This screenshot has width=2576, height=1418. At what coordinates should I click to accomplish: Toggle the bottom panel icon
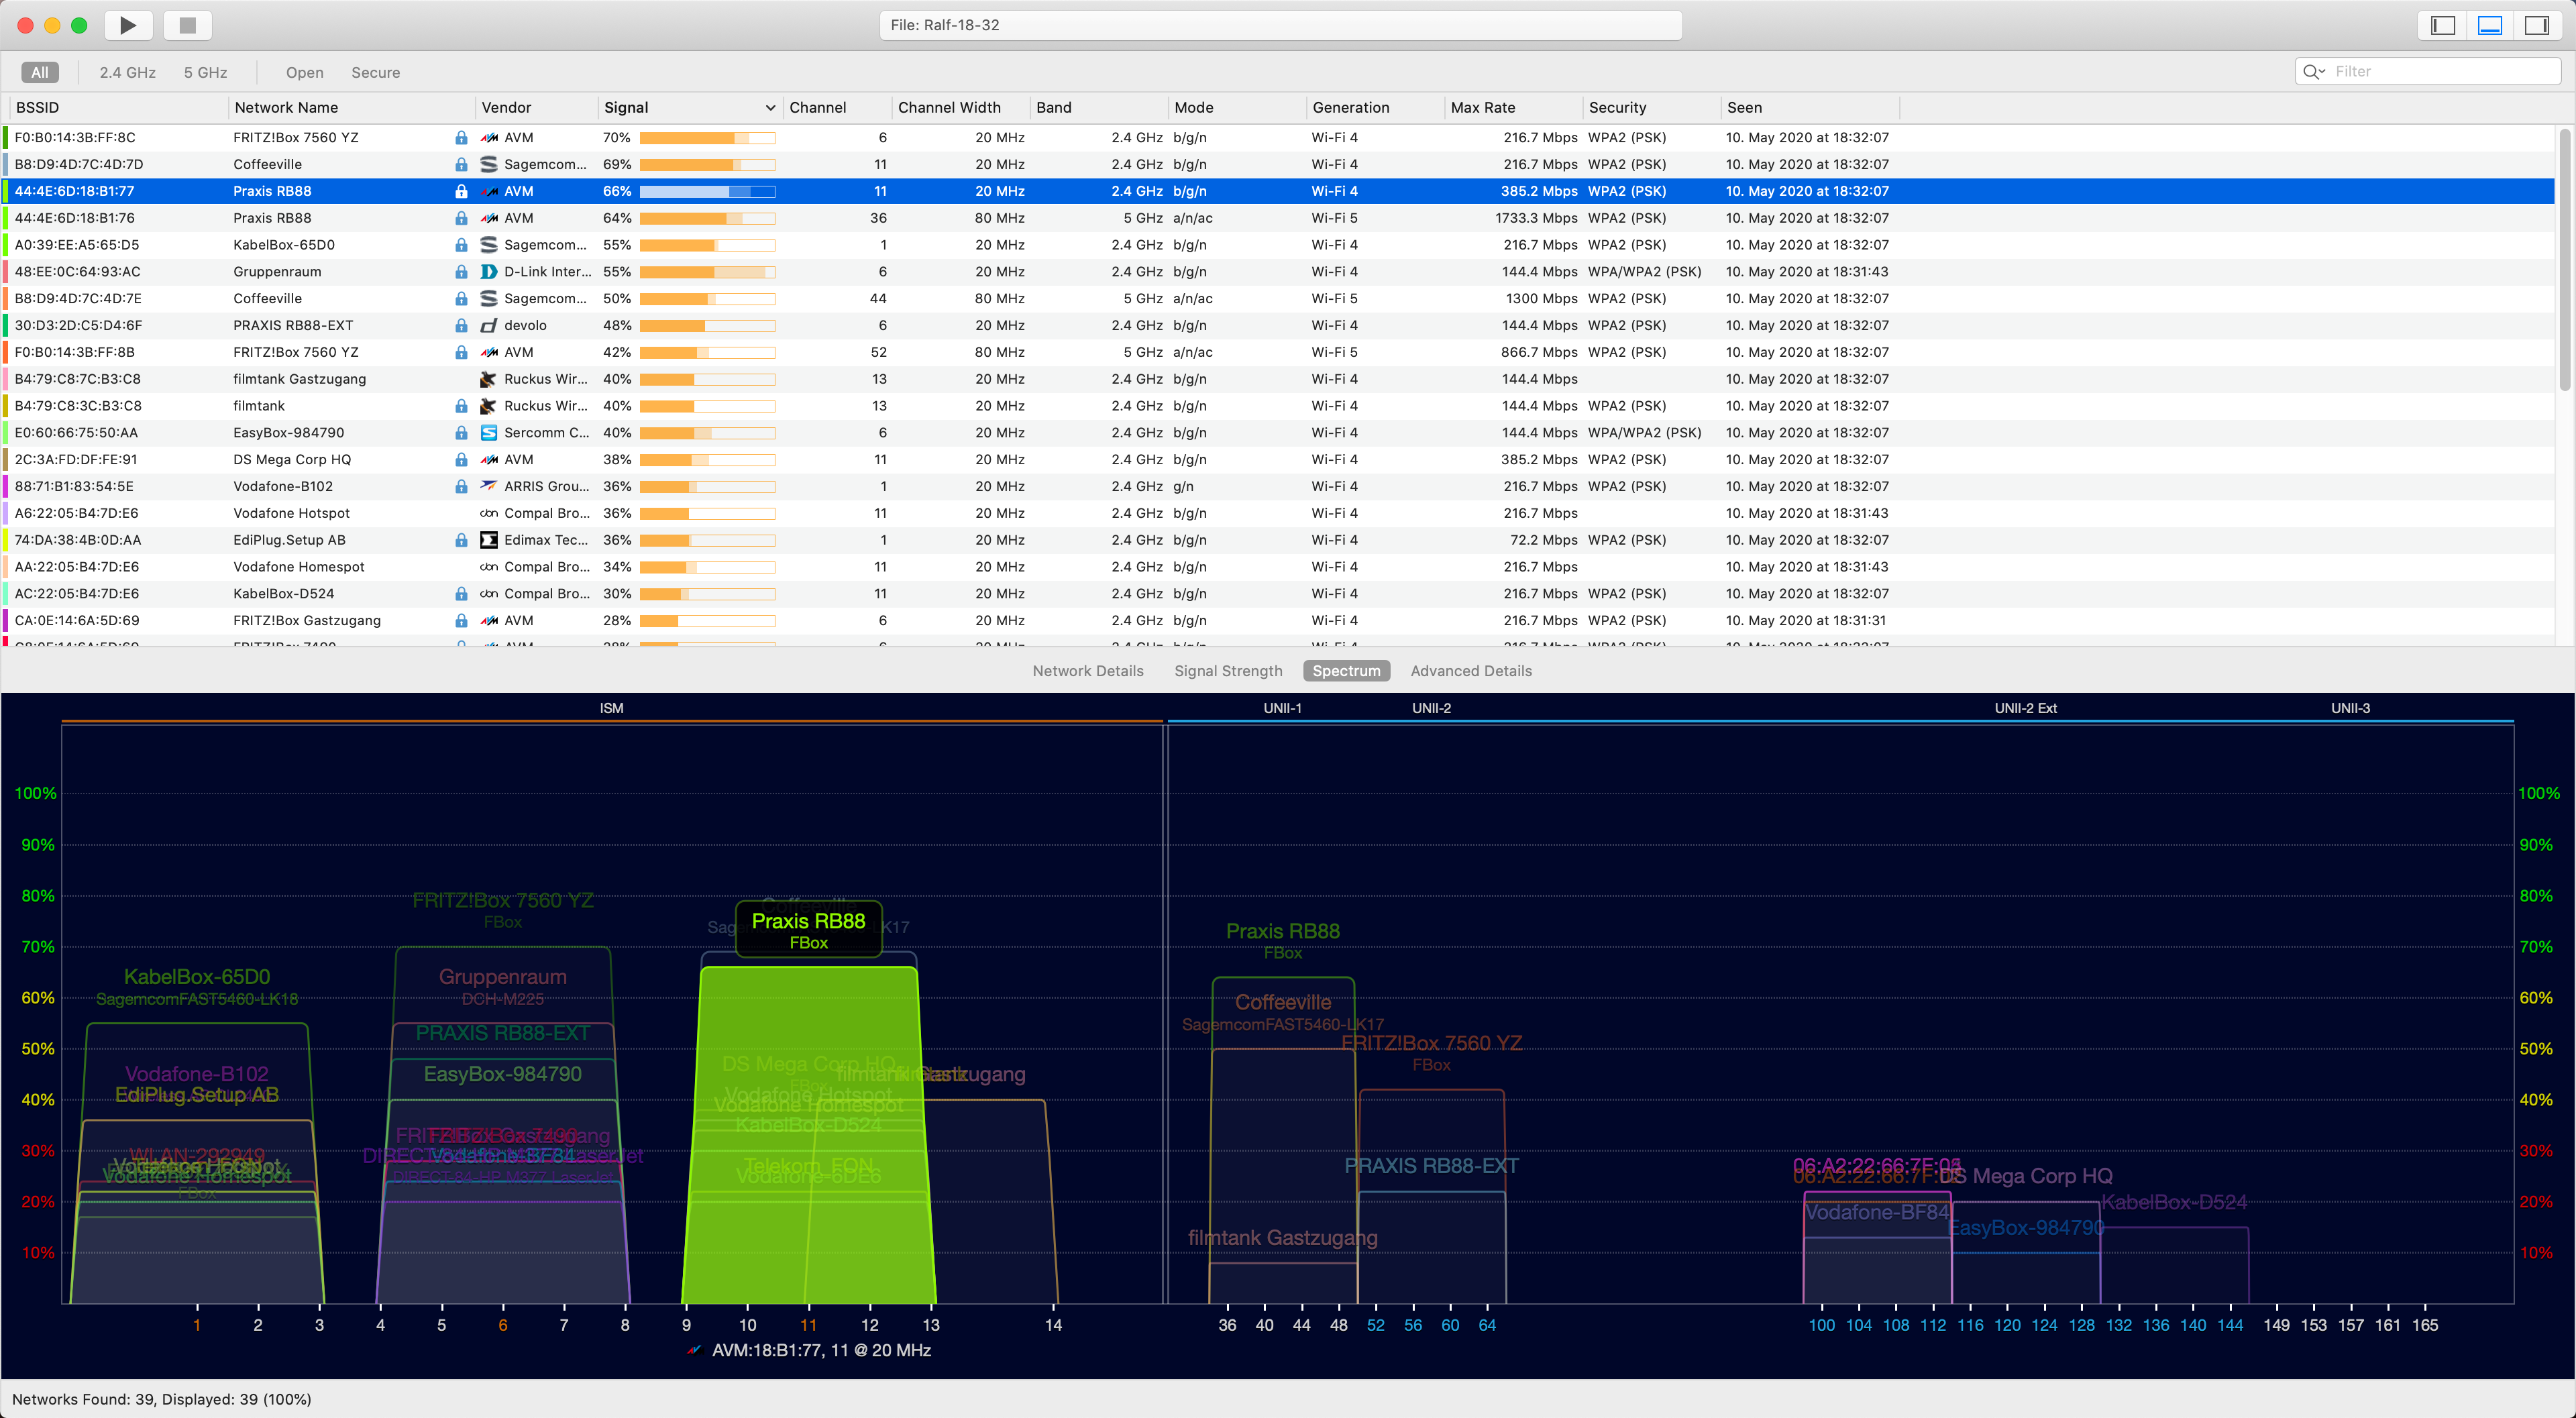pos(2490,25)
